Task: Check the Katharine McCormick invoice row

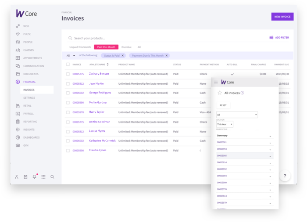Action: [68, 141]
